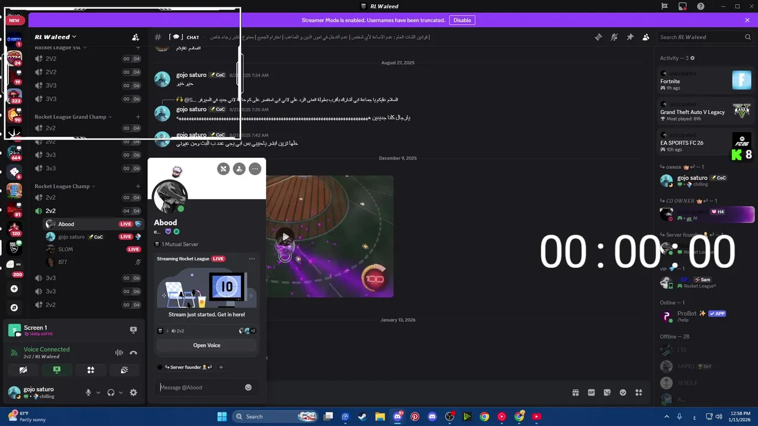Toggle the camera button
Viewport: 758px width, 426px height.
pos(23,370)
